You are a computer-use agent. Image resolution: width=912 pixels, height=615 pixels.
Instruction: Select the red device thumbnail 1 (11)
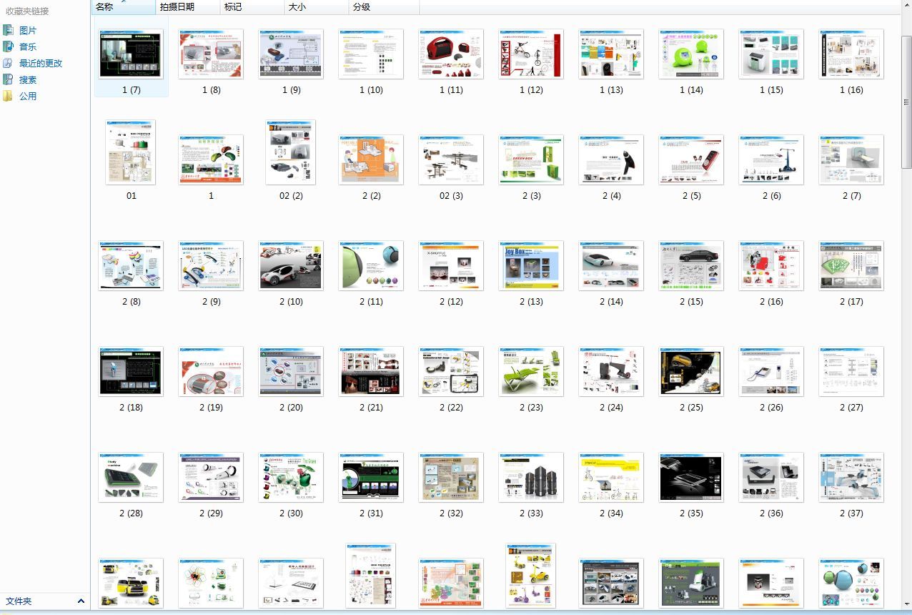point(451,54)
